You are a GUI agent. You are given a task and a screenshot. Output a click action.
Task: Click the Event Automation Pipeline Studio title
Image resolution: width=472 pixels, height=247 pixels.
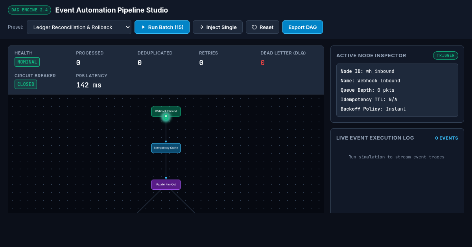(x=111, y=10)
